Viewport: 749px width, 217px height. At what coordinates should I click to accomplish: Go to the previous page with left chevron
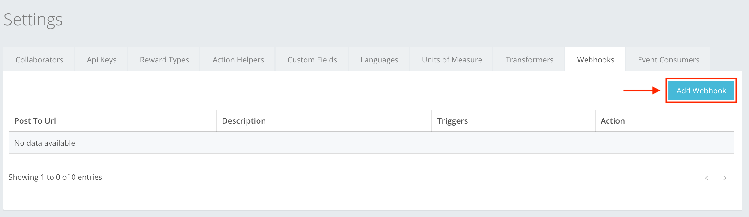(x=706, y=177)
